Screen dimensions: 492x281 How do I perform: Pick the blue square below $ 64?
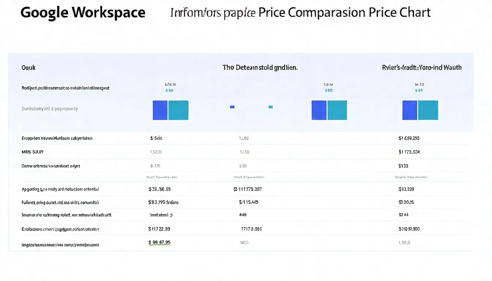click(410, 110)
